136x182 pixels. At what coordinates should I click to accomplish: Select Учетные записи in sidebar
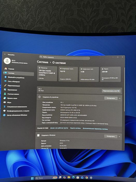click(12, 94)
